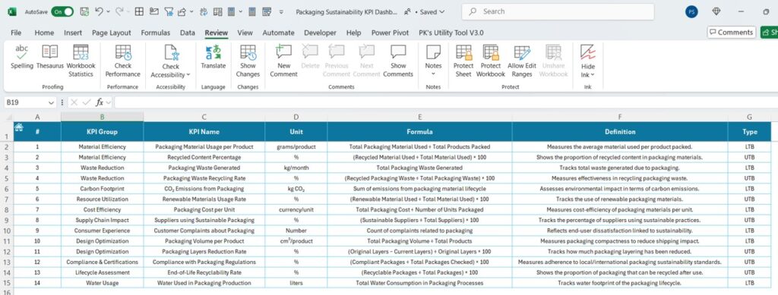Click the KPI Group header cell
This screenshot has width=778, height=295.
(x=103, y=132)
